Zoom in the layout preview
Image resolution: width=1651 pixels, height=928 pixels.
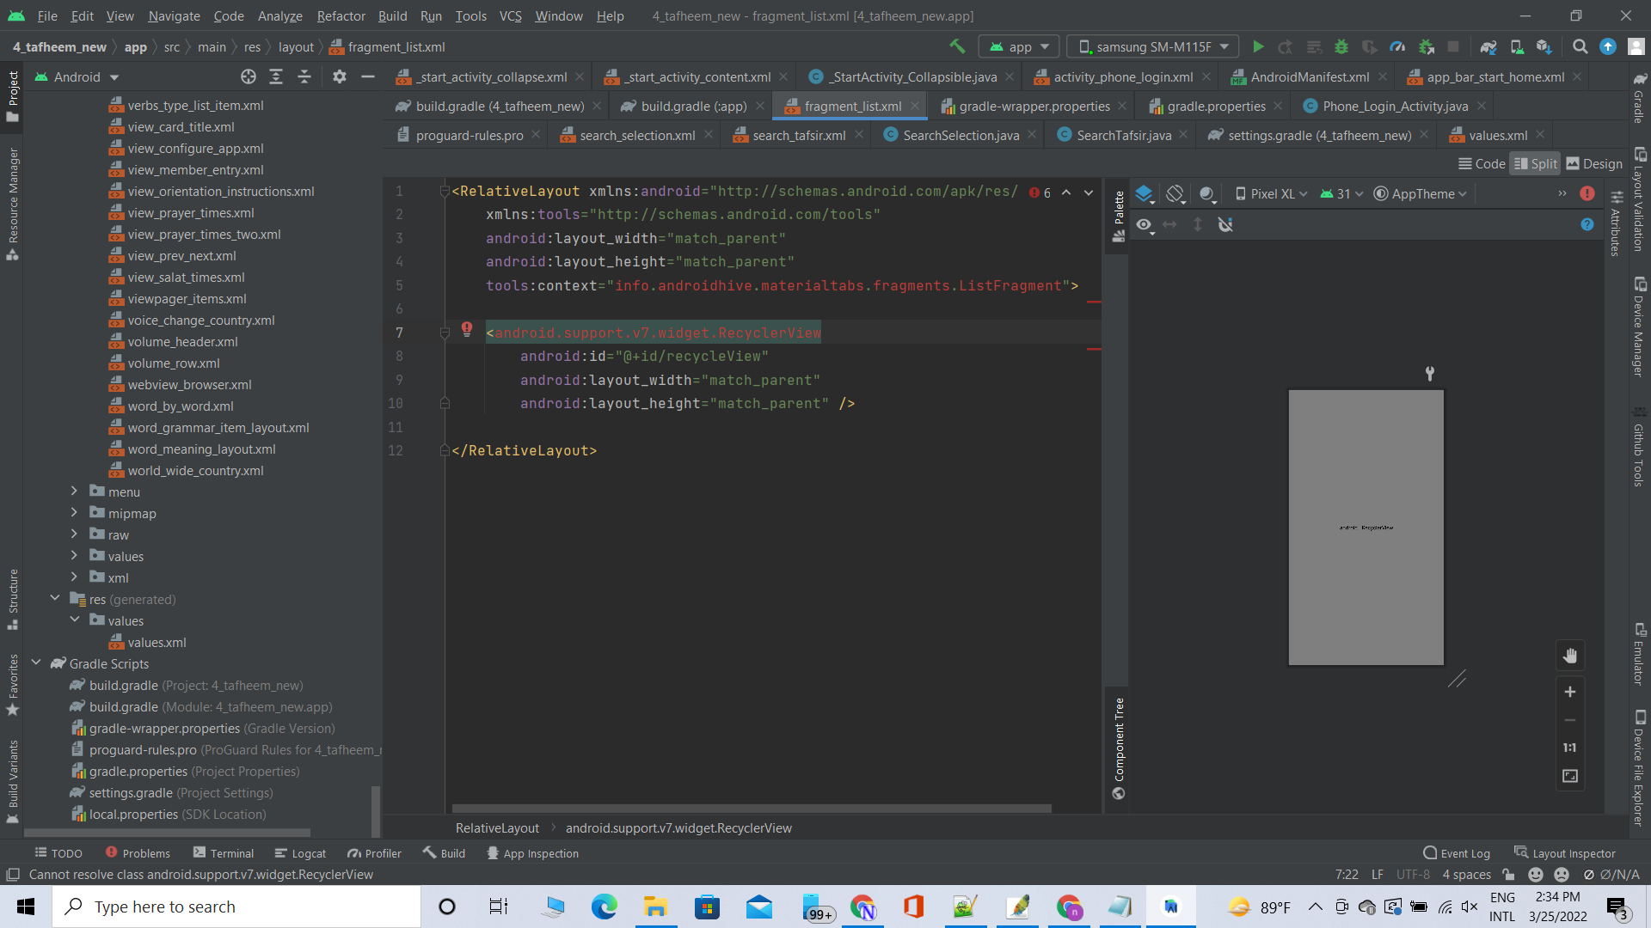(x=1570, y=692)
